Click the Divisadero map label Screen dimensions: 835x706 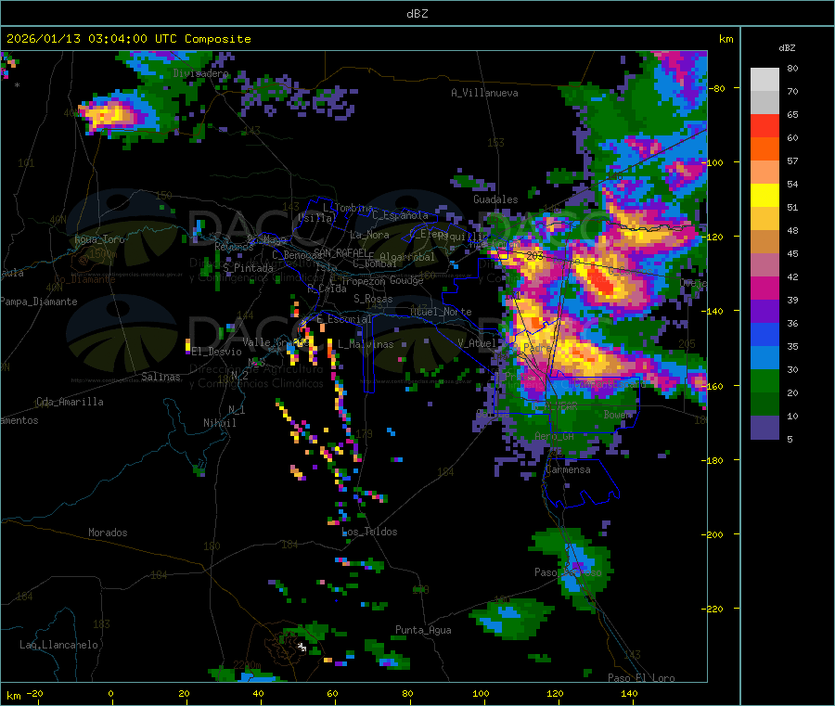200,73
